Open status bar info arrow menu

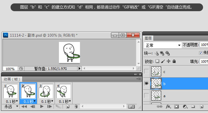pos(79,69)
